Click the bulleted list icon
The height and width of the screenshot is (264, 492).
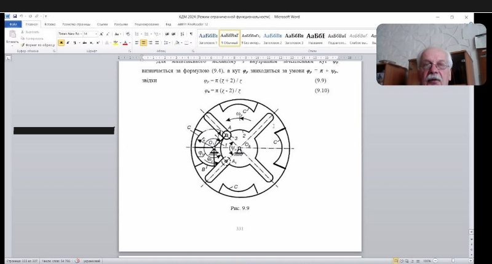point(137,34)
